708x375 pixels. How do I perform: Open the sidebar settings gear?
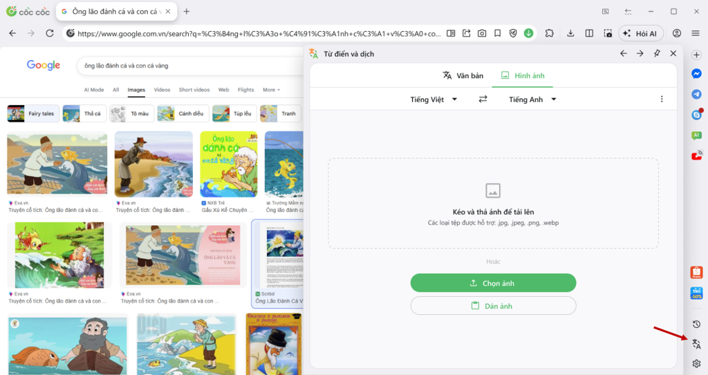tap(696, 364)
